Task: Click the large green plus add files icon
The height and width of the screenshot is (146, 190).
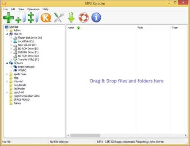Action: pos(8,18)
